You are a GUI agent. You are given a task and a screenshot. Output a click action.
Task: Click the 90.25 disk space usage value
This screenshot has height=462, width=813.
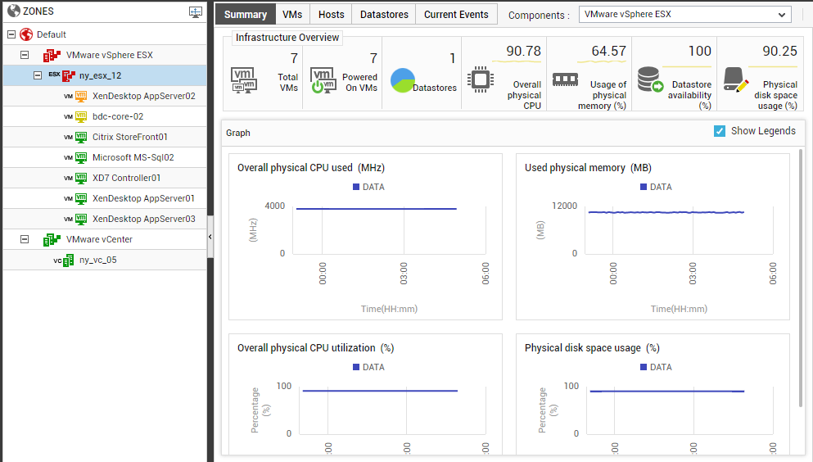[x=779, y=51]
